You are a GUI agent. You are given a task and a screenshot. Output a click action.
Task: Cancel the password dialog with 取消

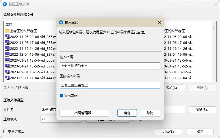pos(150,113)
